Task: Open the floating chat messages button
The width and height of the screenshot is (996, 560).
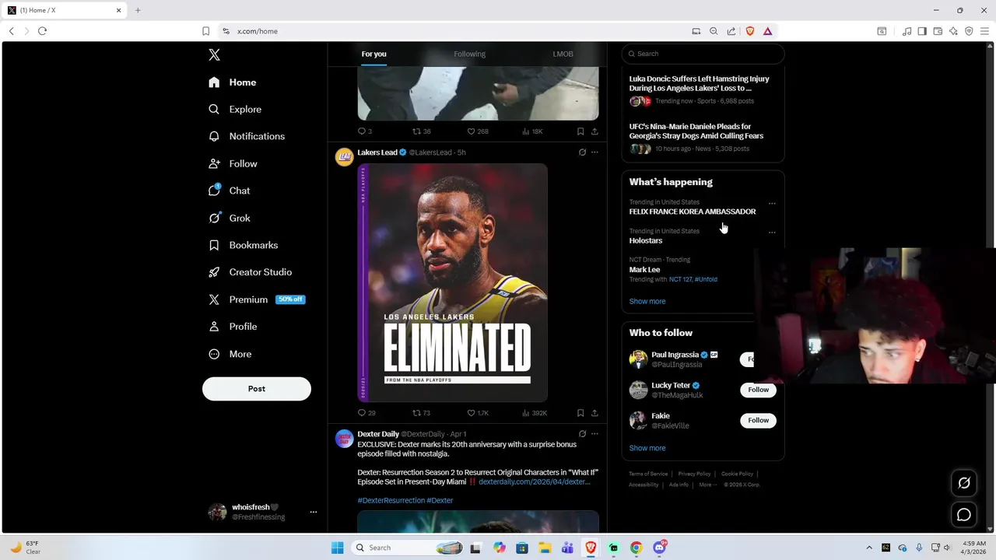Action: [x=964, y=515]
